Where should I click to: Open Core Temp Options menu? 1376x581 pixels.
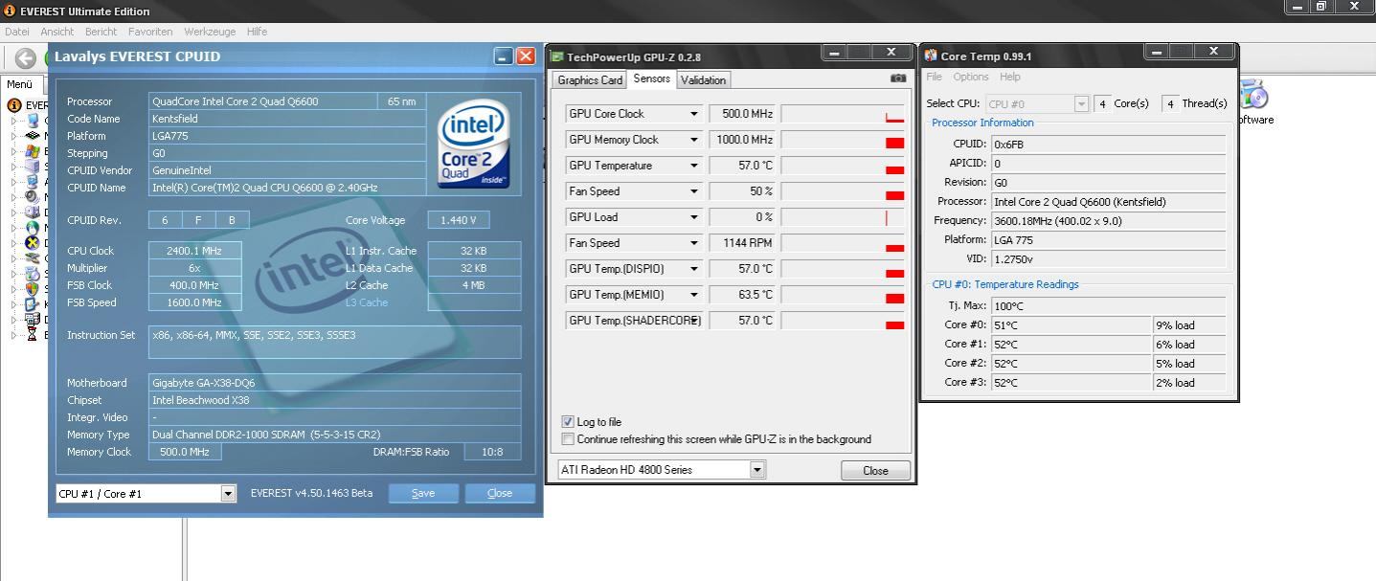coord(971,77)
